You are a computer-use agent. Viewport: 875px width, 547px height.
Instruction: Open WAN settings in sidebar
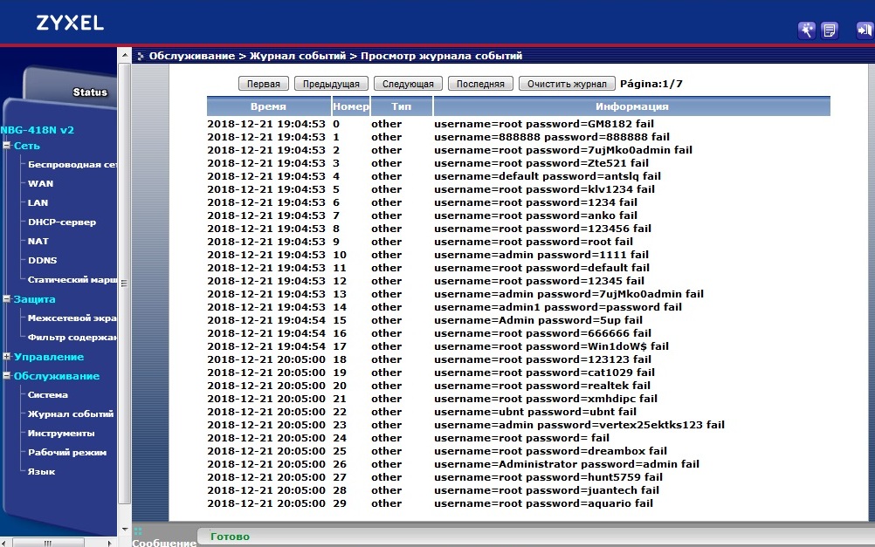40,184
